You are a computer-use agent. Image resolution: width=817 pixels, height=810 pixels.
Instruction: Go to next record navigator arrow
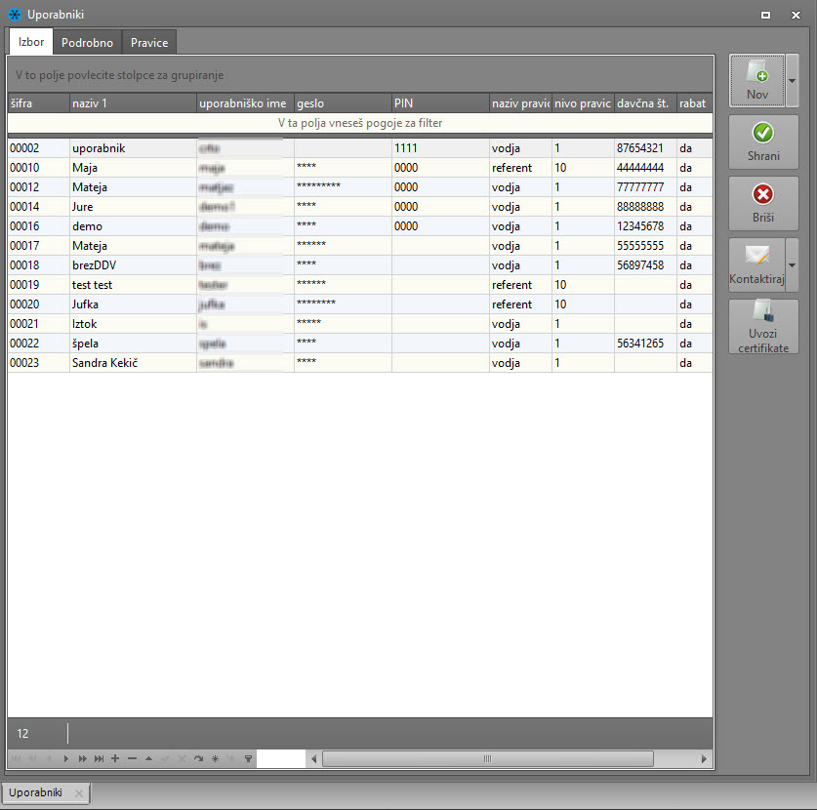coord(65,759)
